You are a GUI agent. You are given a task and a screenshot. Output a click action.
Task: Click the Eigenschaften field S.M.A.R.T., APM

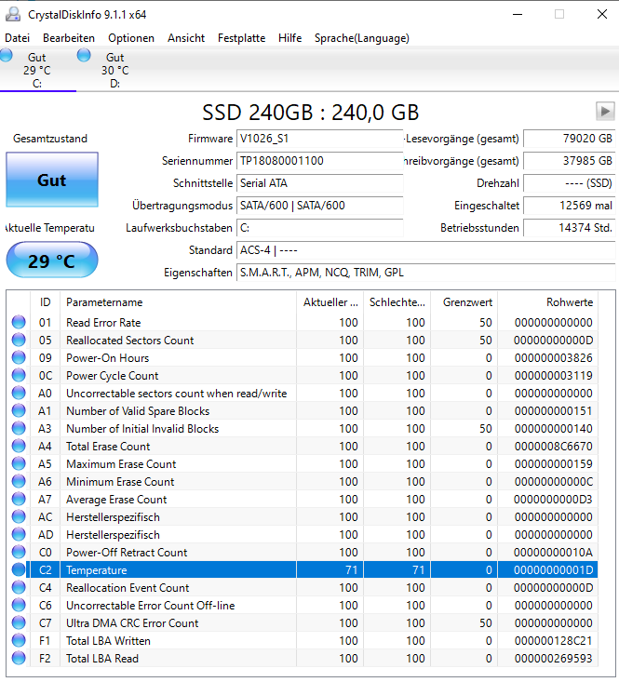click(426, 273)
